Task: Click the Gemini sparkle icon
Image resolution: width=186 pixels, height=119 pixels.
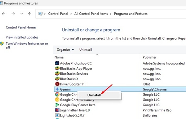Action: 57,89
